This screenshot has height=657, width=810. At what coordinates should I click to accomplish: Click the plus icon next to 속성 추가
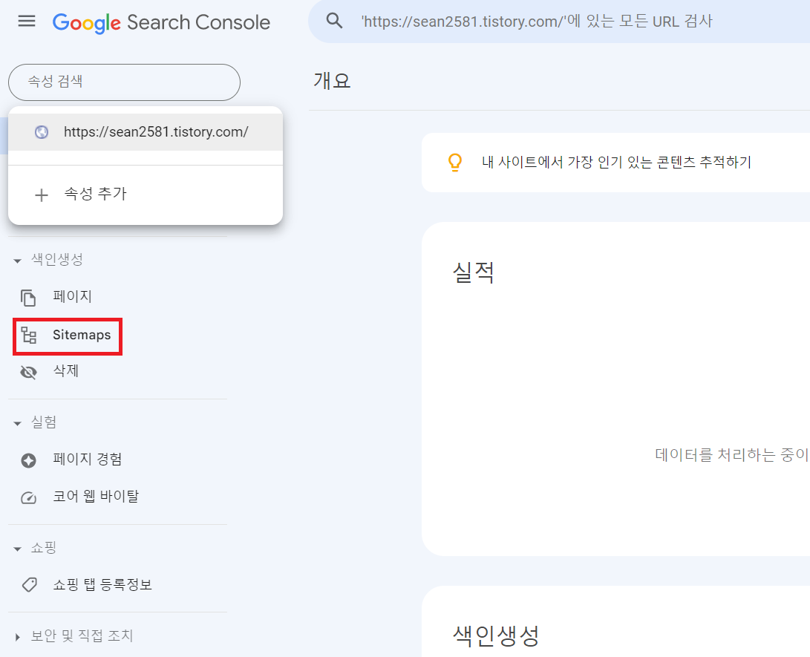tap(42, 195)
